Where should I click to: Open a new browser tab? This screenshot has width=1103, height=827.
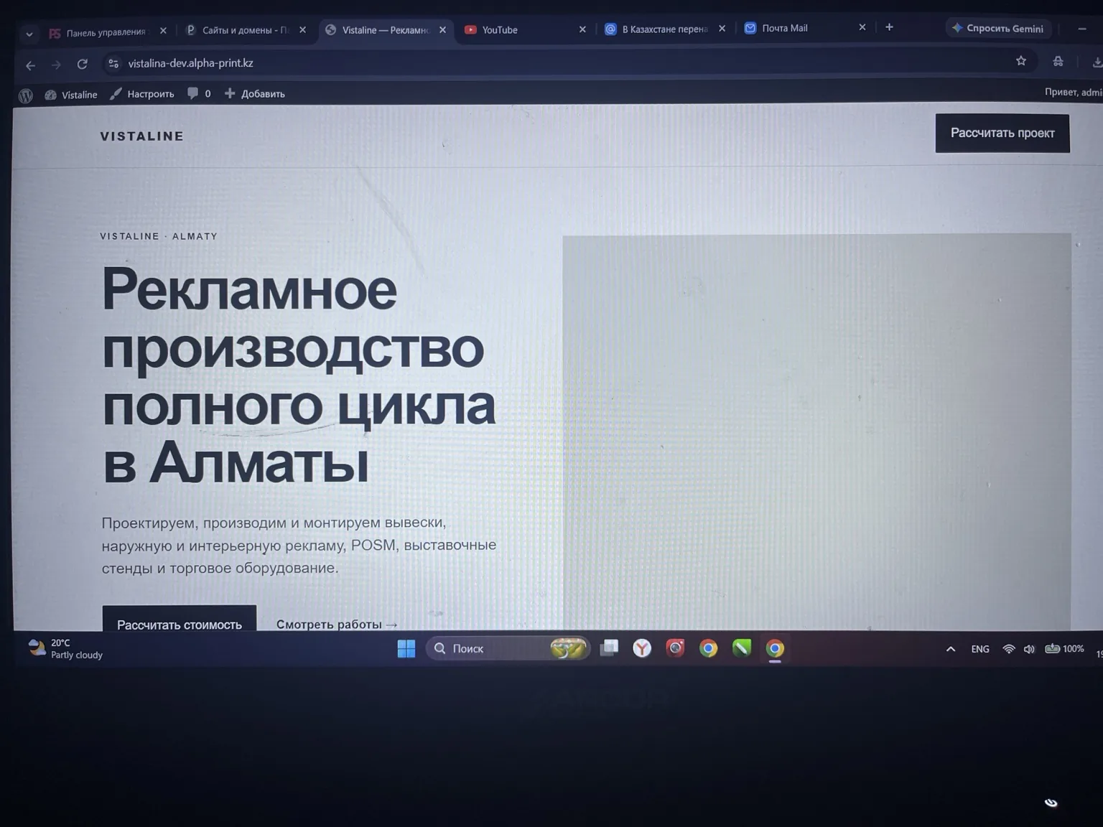coord(889,27)
